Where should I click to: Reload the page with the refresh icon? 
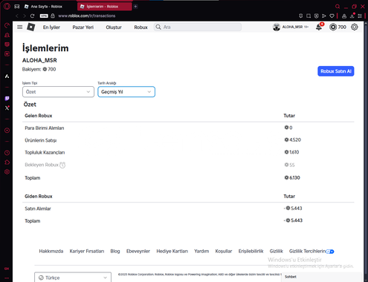pyautogui.click(x=32, y=16)
